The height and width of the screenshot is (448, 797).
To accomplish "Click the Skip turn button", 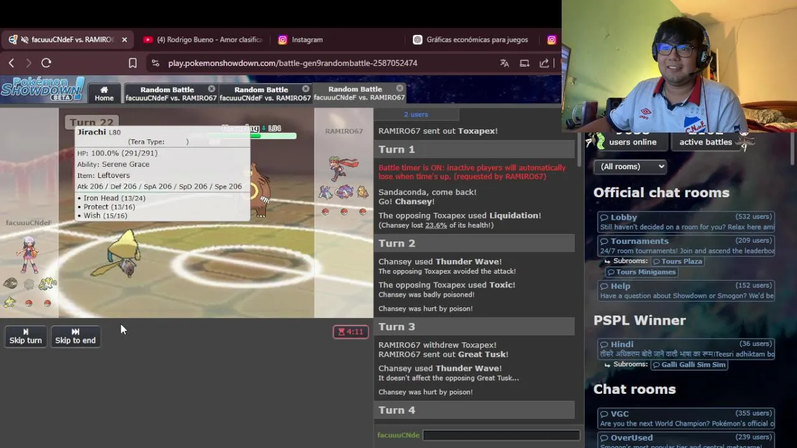I will coord(26,336).
